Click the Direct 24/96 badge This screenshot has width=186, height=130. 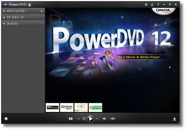point(53,107)
